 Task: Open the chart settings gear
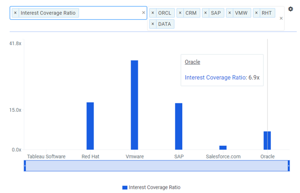pyautogui.click(x=291, y=9)
